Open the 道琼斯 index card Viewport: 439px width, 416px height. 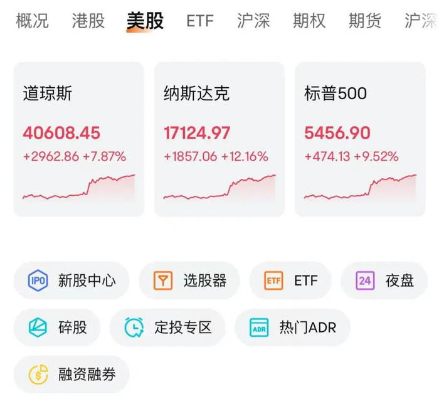pos(79,139)
